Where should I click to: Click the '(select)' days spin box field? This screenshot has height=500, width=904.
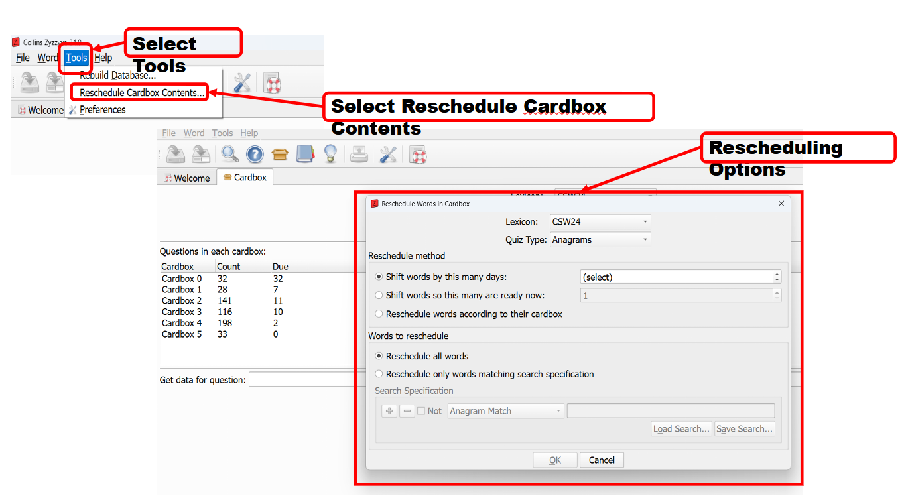point(675,277)
